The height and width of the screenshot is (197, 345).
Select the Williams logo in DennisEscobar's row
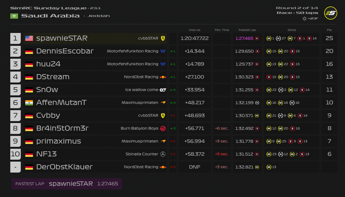click(163, 51)
